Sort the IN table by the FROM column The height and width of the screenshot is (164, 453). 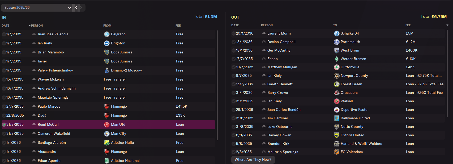(107, 26)
